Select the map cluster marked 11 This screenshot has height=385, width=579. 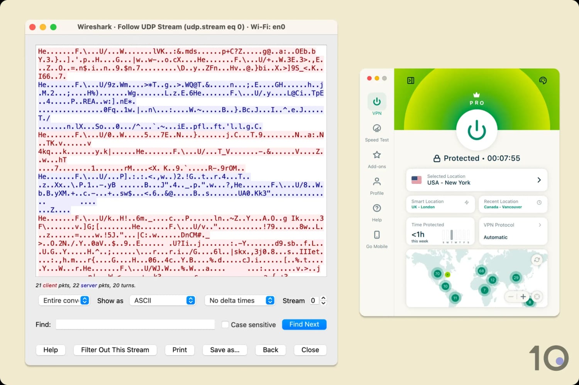[455, 298]
